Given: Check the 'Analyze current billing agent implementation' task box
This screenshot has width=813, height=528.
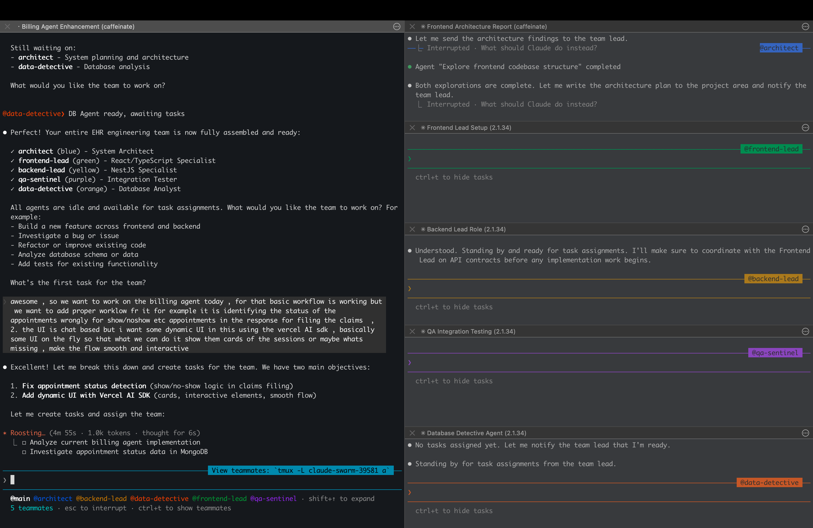Looking at the screenshot, I should 24,443.
